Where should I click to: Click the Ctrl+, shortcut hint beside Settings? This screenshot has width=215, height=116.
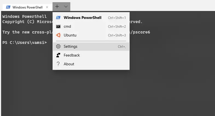coord(122,47)
